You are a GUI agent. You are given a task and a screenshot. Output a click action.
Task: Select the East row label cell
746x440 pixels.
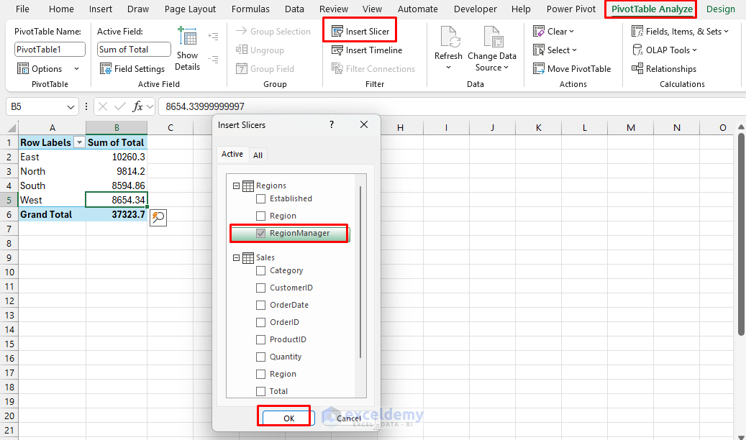coord(52,157)
